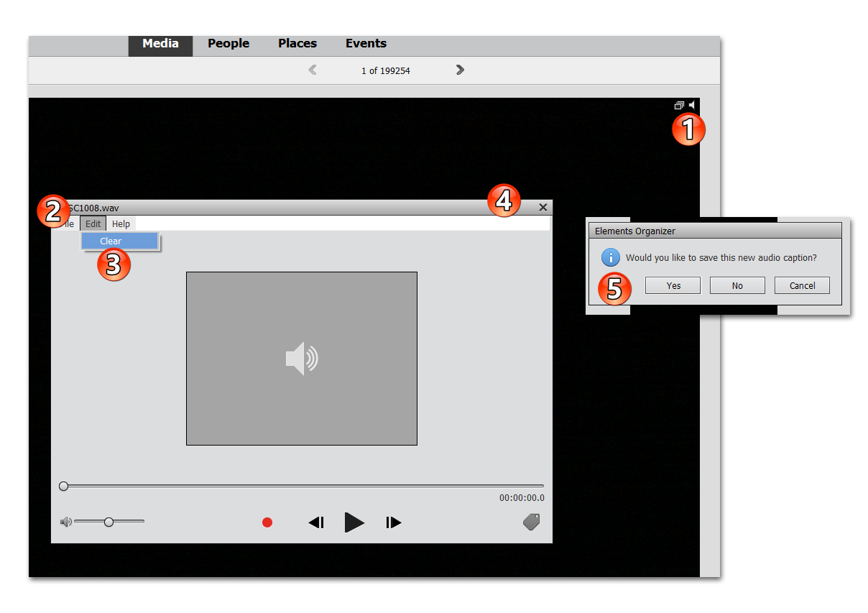This screenshot has width=868, height=613.
Task: Click the record button in the audio player
Action: pos(267,522)
